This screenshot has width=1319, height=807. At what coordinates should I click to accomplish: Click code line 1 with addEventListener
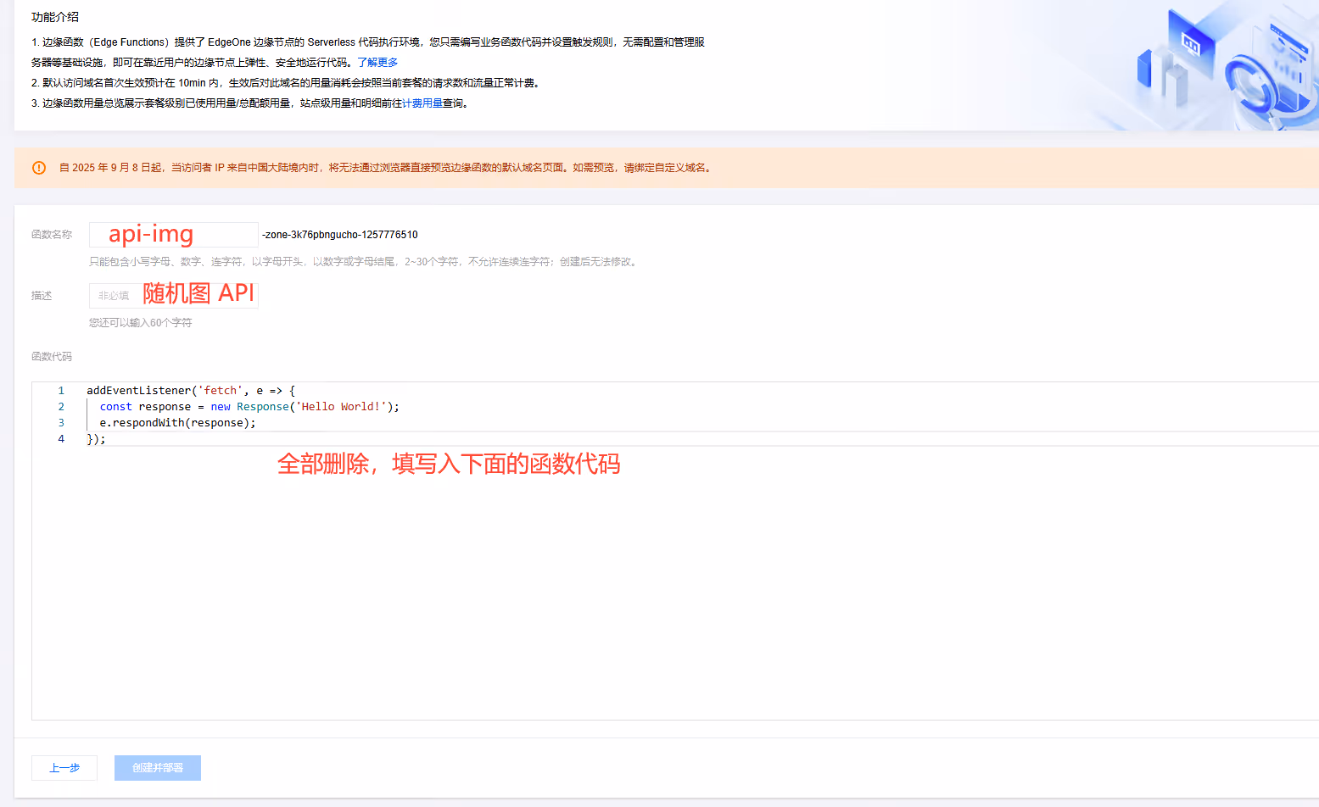pos(191,391)
